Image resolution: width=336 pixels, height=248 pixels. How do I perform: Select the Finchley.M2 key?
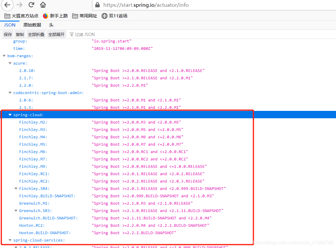click(x=33, y=122)
